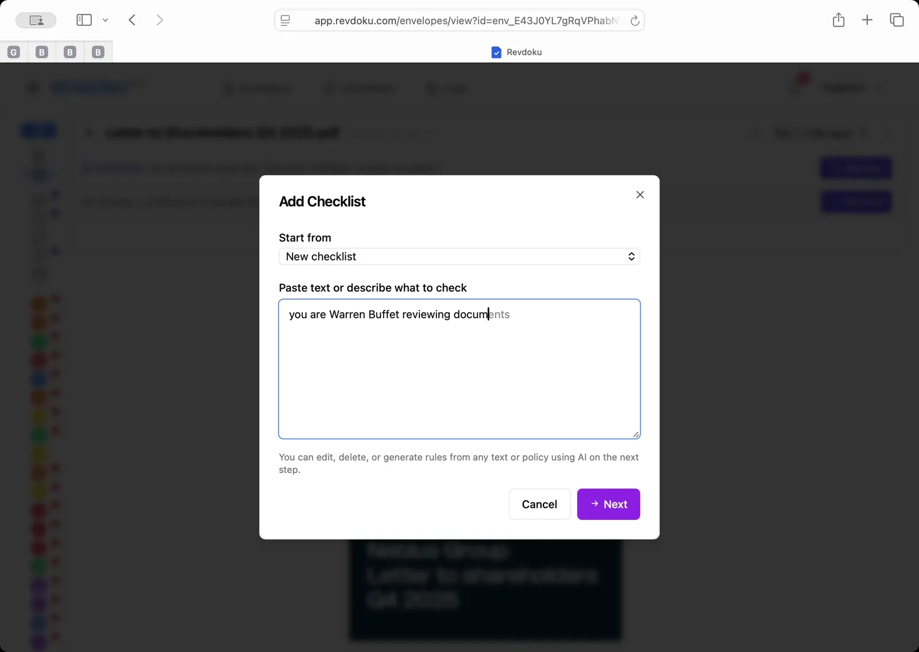Close the Add Checklist dialog

click(x=640, y=195)
